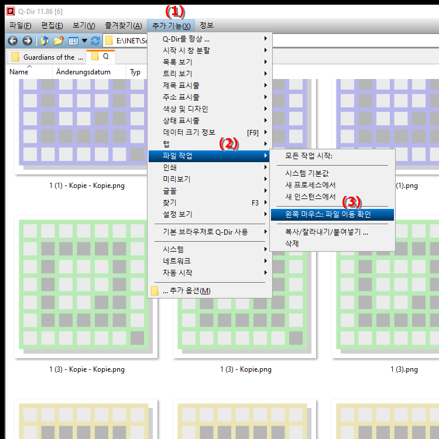Select the 파일 작업 menu entry
Image resolution: width=439 pixels, height=439 pixels.
(209, 156)
